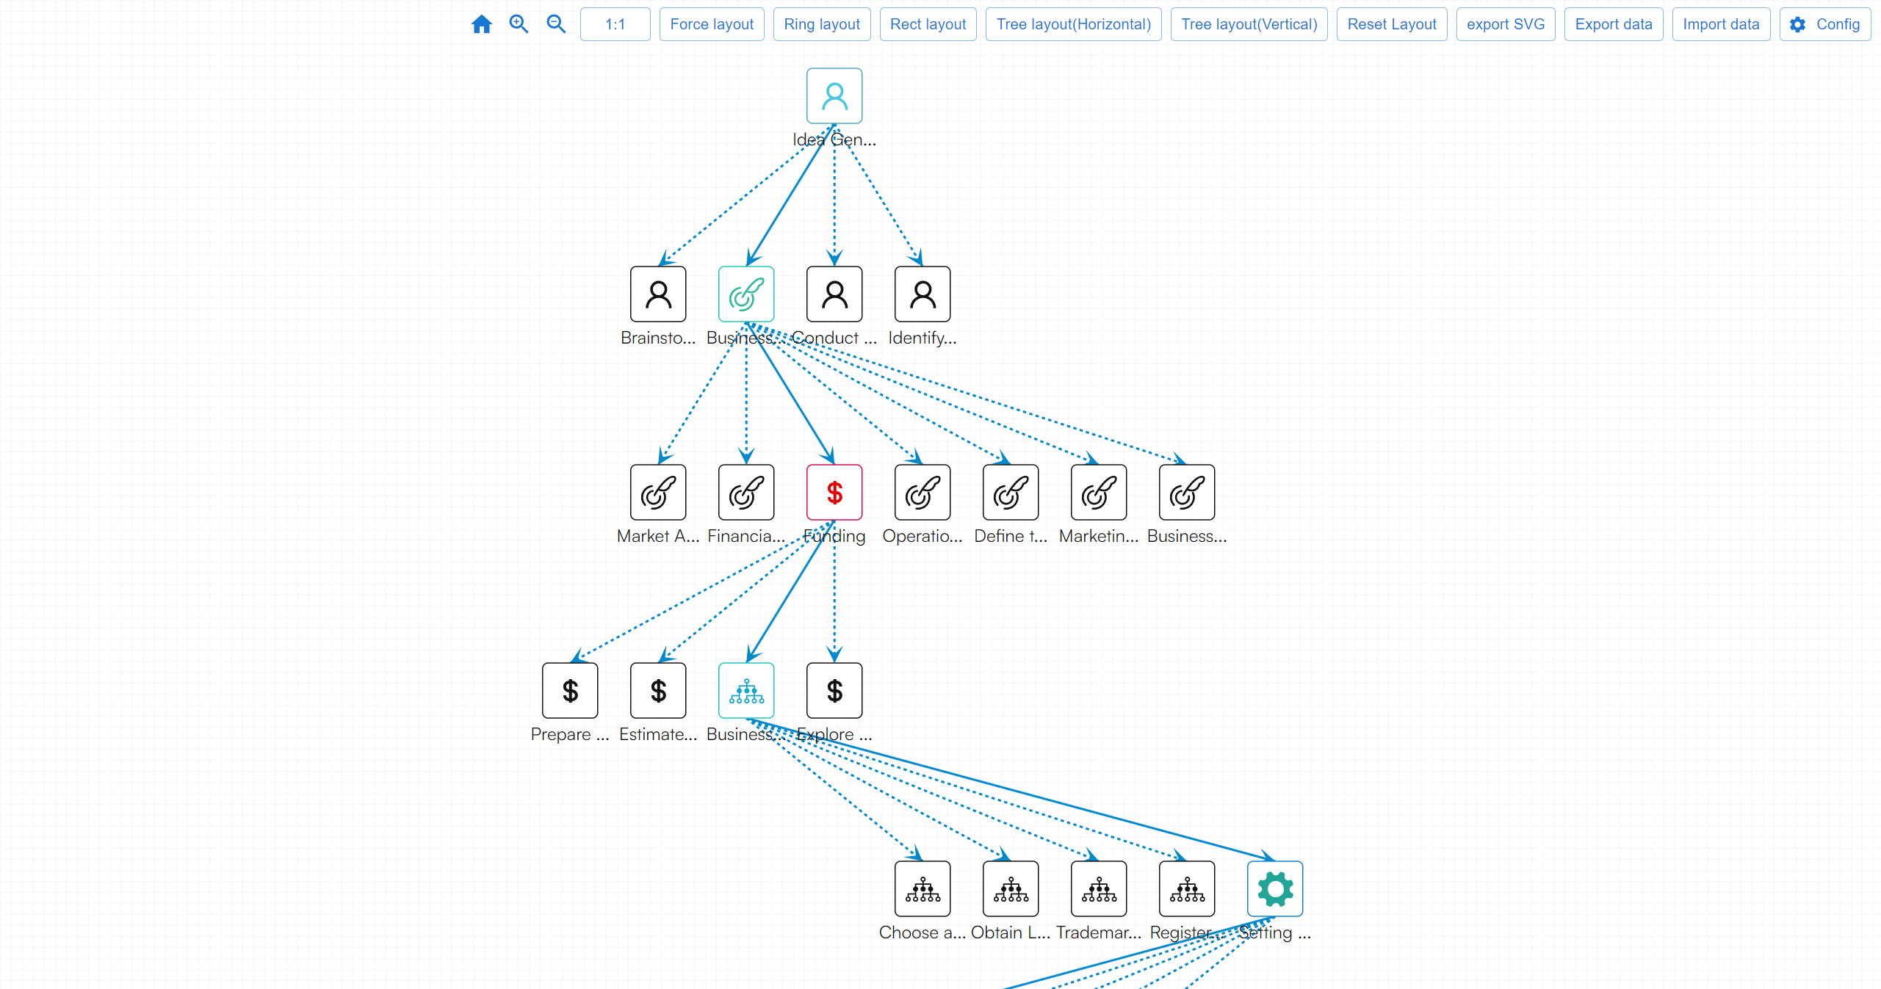
Task: Click the Explore ... label text
Action: point(834,734)
